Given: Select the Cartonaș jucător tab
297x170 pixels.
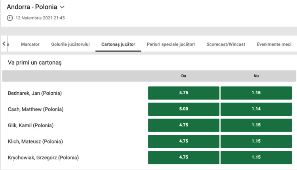Looking at the screenshot, I should tap(118, 44).
